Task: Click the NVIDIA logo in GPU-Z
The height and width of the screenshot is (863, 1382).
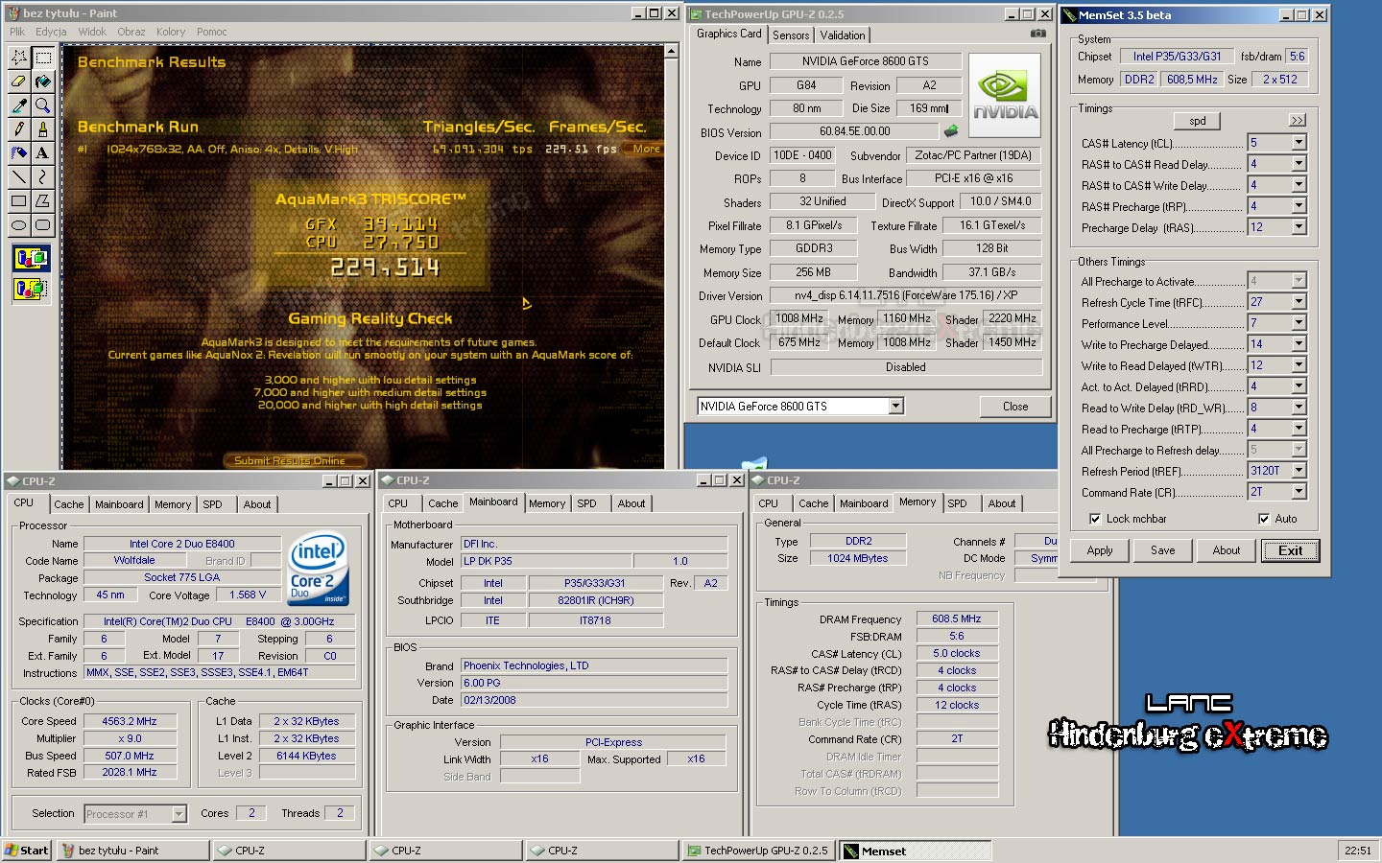Action: (x=1005, y=95)
